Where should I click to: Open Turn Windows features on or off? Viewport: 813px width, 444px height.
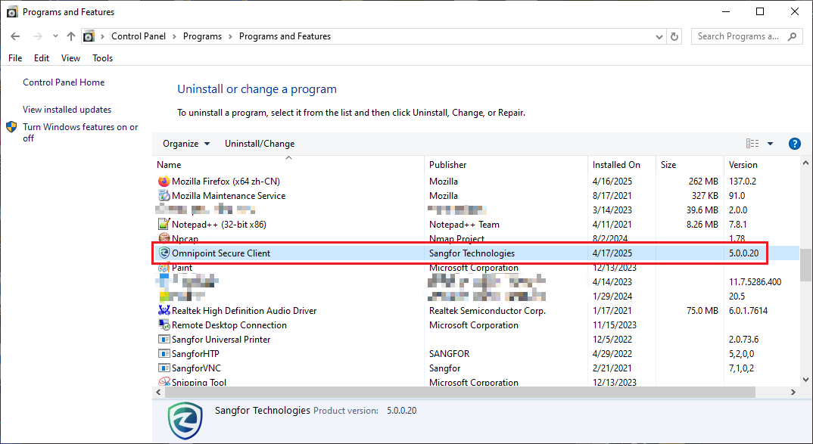[x=80, y=132]
